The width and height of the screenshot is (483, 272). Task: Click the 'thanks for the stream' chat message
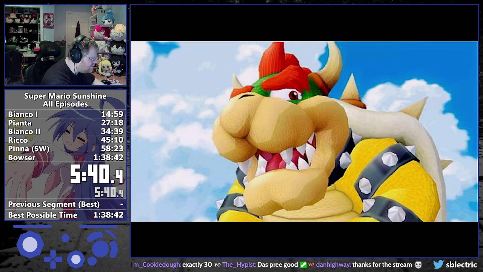click(x=382, y=265)
